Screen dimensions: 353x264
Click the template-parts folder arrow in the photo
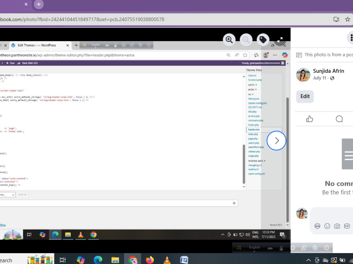pyautogui.click(x=265, y=161)
